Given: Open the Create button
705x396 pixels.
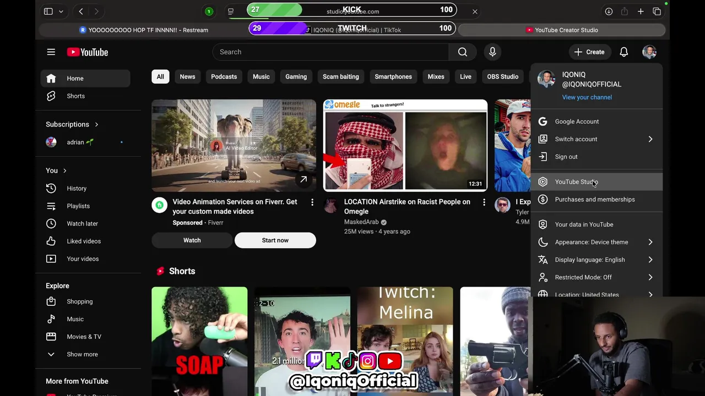Looking at the screenshot, I should pos(589,52).
